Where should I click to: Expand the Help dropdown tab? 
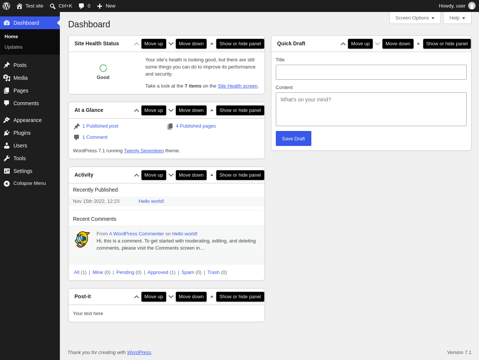click(457, 18)
